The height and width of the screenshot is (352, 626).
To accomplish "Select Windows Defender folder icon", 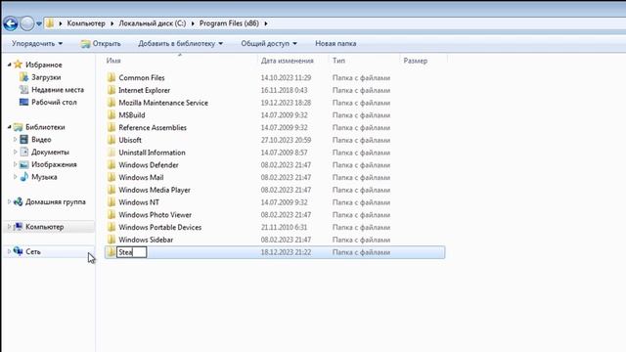I will pyautogui.click(x=112, y=165).
